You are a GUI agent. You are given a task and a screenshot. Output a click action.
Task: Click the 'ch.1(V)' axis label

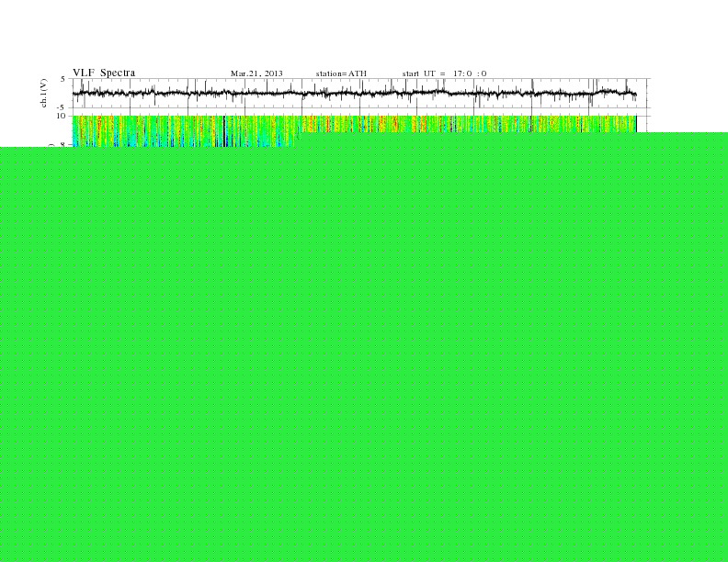(x=44, y=93)
